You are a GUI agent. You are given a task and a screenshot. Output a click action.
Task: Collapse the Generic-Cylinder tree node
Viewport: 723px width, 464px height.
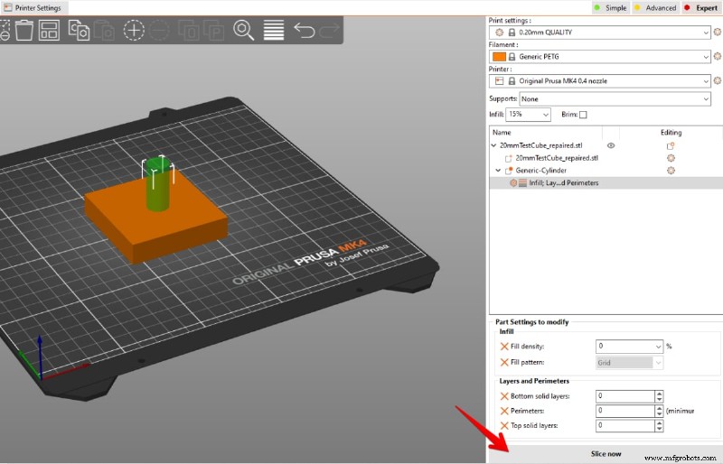498,171
